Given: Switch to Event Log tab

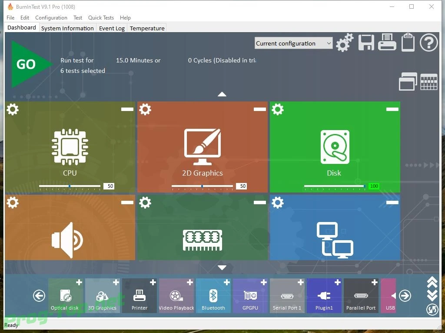Looking at the screenshot, I should pos(112,28).
